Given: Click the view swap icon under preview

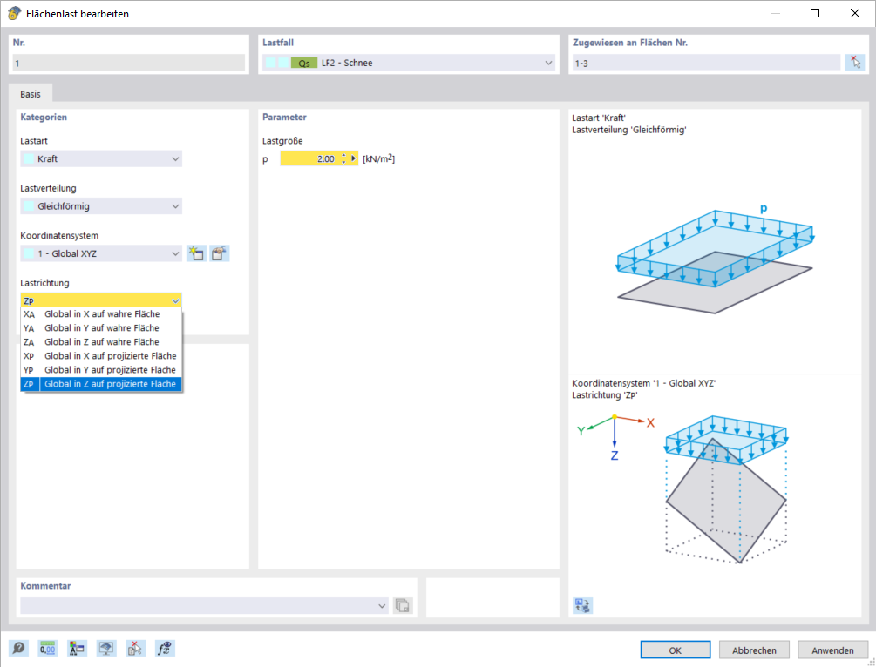Looking at the screenshot, I should pos(582,605).
